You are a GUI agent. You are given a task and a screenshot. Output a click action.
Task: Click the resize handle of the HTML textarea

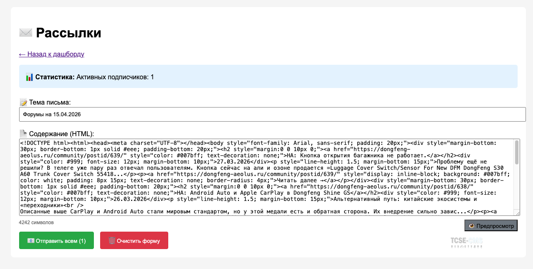click(x=517, y=213)
